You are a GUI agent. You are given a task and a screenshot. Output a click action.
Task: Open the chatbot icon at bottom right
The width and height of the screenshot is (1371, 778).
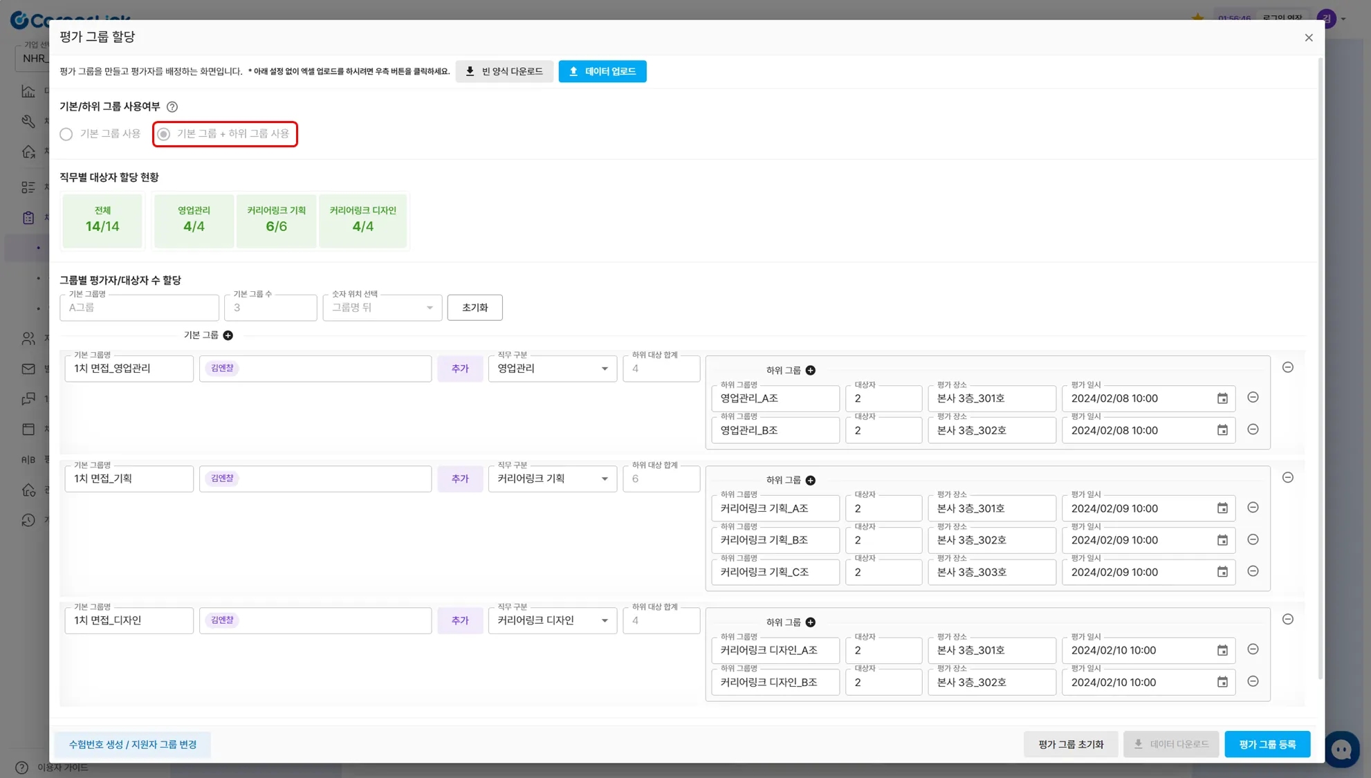tap(1341, 749)
